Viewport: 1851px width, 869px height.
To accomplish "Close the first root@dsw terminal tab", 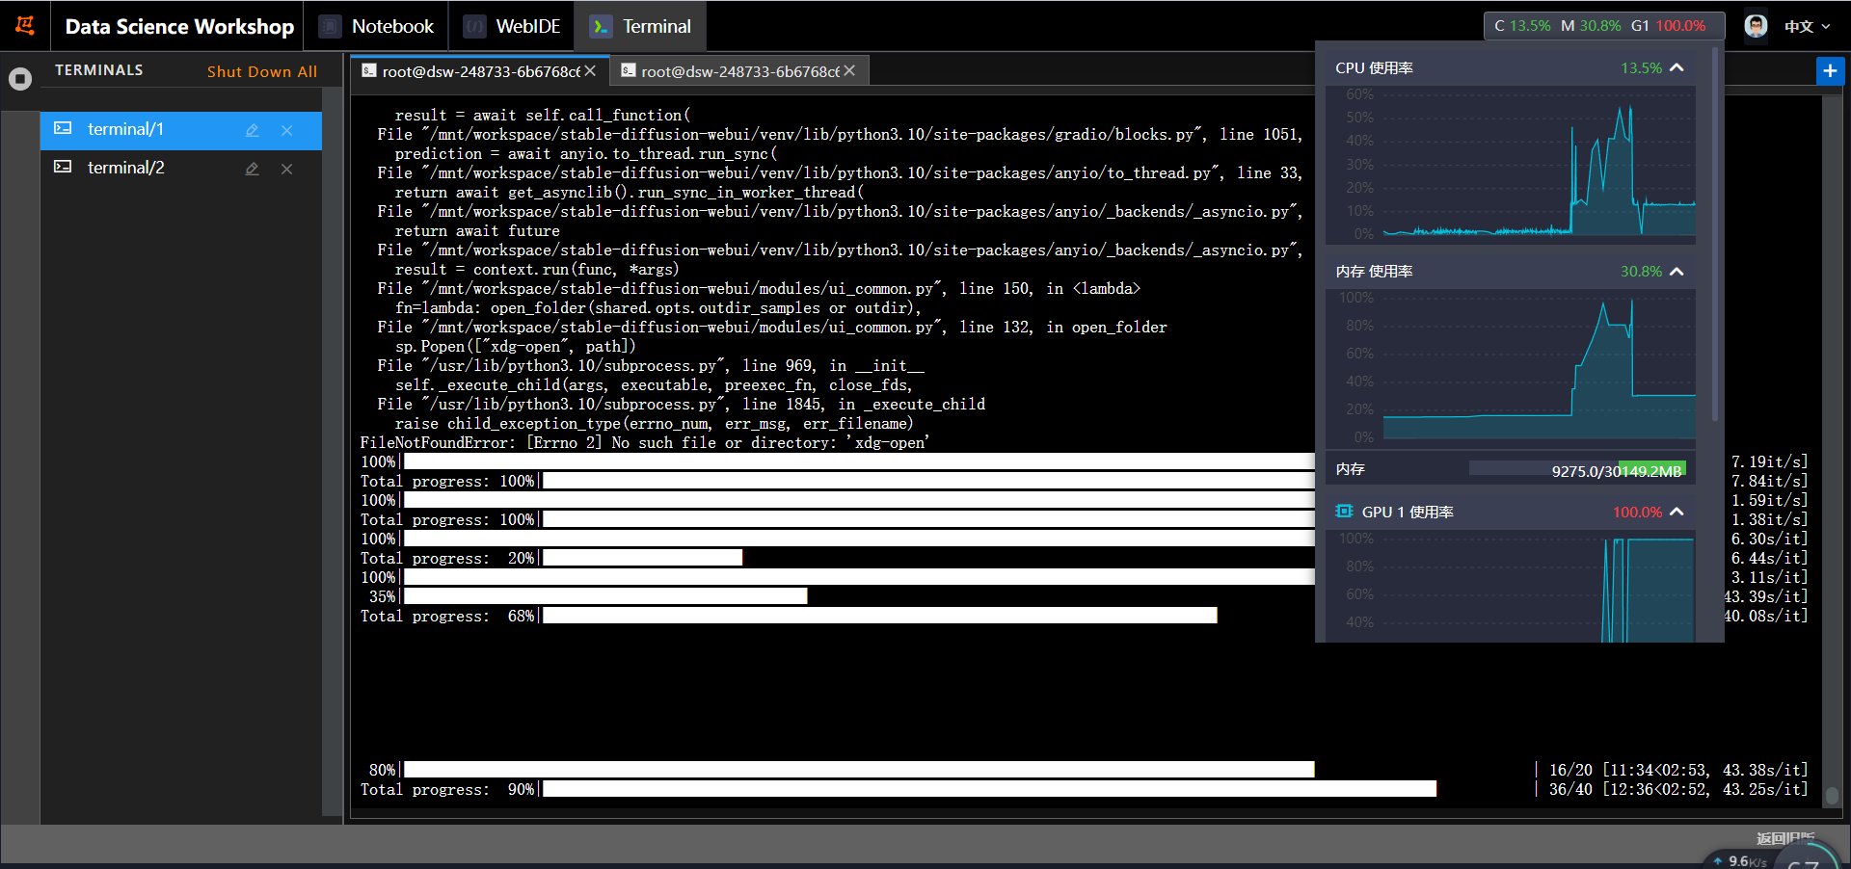I will (x=590, y=71).
